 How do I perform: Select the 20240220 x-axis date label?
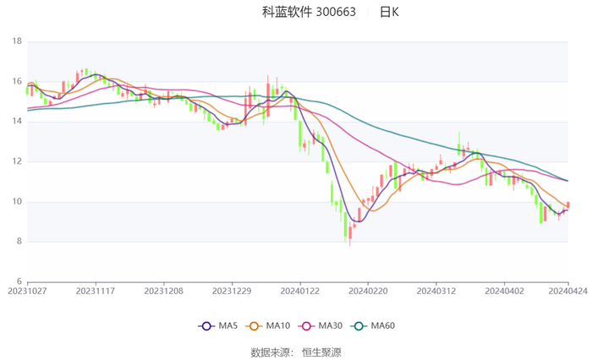click(x=368, y=292)
